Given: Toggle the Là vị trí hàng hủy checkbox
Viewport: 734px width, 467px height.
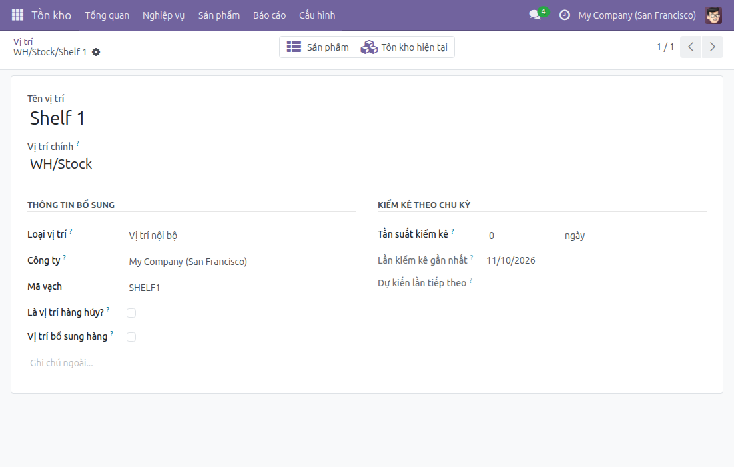Looking at the screenshot, I should 131,313.
